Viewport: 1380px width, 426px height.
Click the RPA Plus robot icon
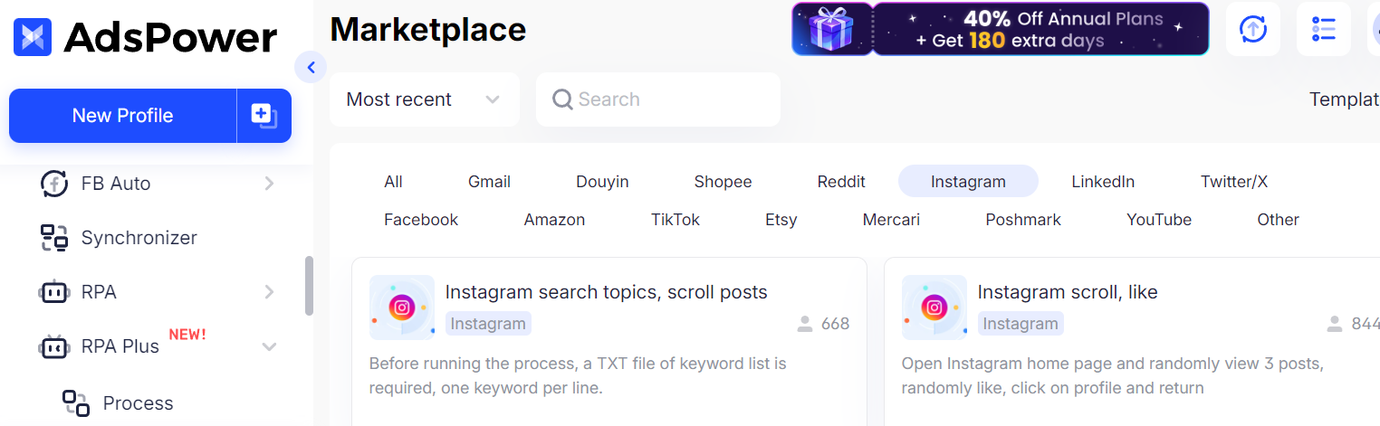tap(54, 346)
